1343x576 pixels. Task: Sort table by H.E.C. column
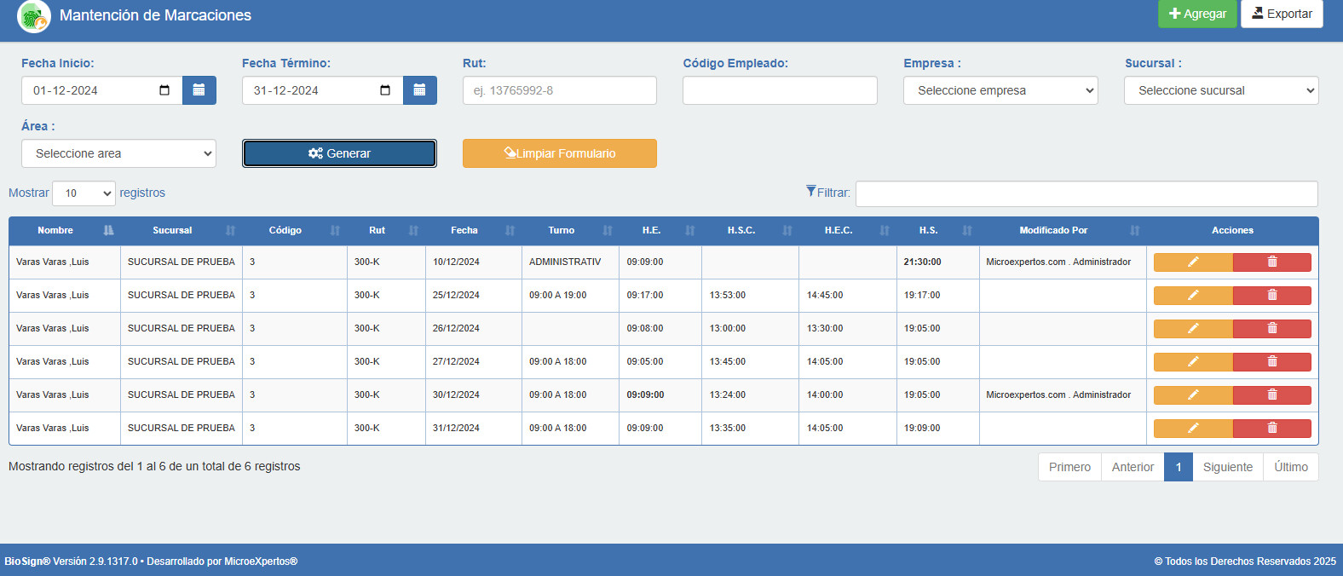[848, 231]
